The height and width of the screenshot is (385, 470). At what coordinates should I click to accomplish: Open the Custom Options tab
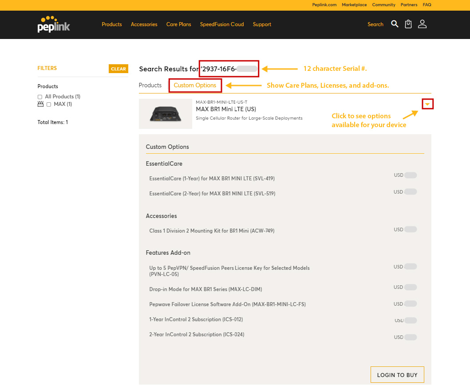pos(195,85)
